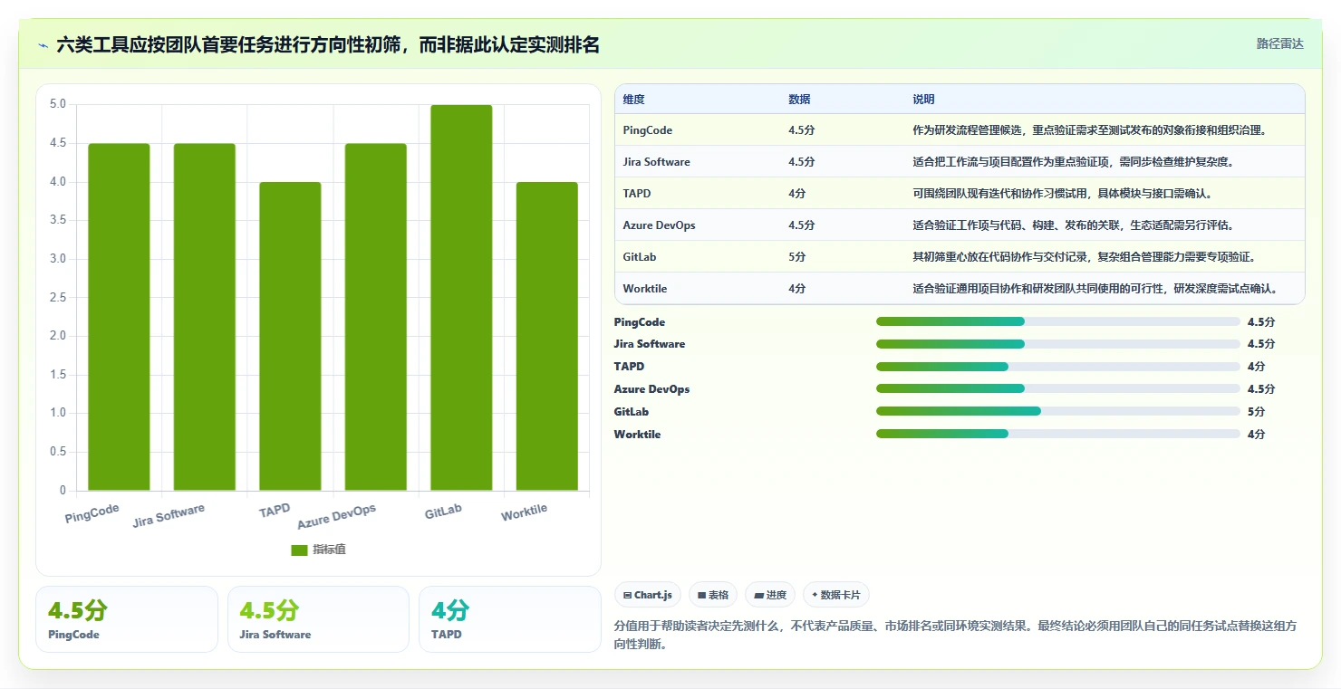Click the 进度 tag chip
1341x689 pixels.
pyautogui.click(x=770, y=595)
